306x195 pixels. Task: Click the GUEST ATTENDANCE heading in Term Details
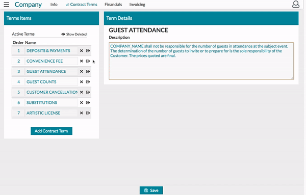coord(138,30)
